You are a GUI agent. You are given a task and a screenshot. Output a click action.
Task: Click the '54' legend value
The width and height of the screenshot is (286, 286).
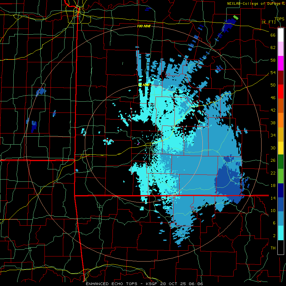[273, 72]
